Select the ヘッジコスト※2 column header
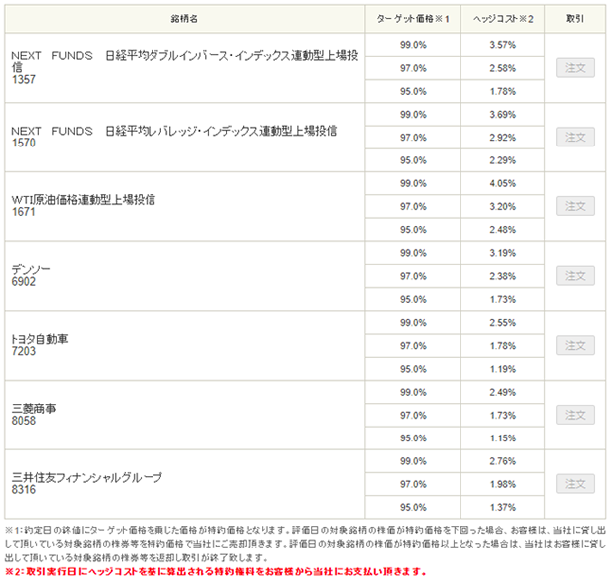 [502, 19]
